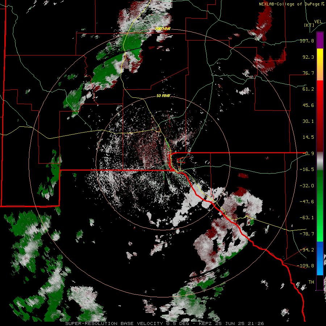The height and width of the screenshot is (326, 326).
Task: Select the 76.7 scale value
Action: [x=308, y=73]
